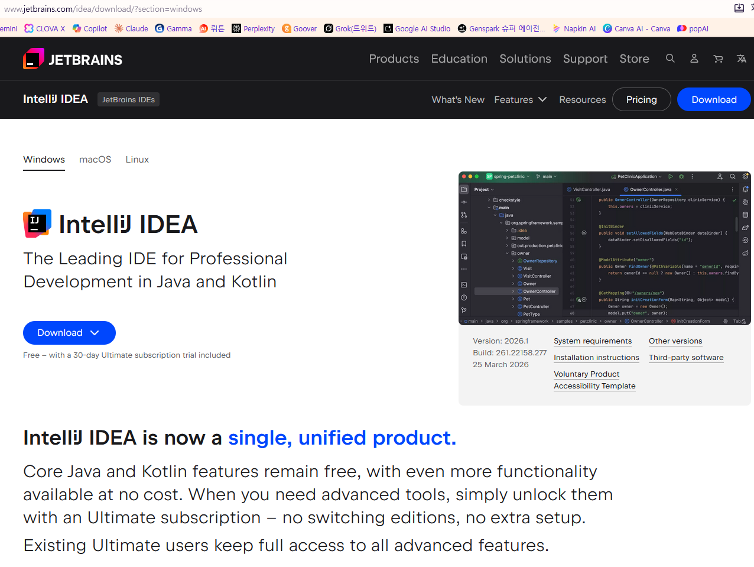
Task: Open the Gamma bookmark
Action: (x=173, y=28)
